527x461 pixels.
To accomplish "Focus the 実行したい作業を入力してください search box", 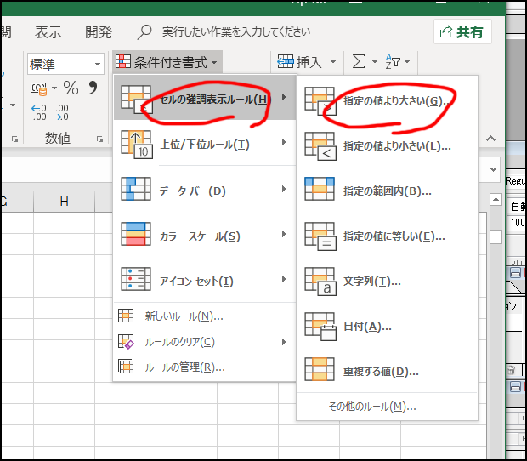I will click(236, 32).
